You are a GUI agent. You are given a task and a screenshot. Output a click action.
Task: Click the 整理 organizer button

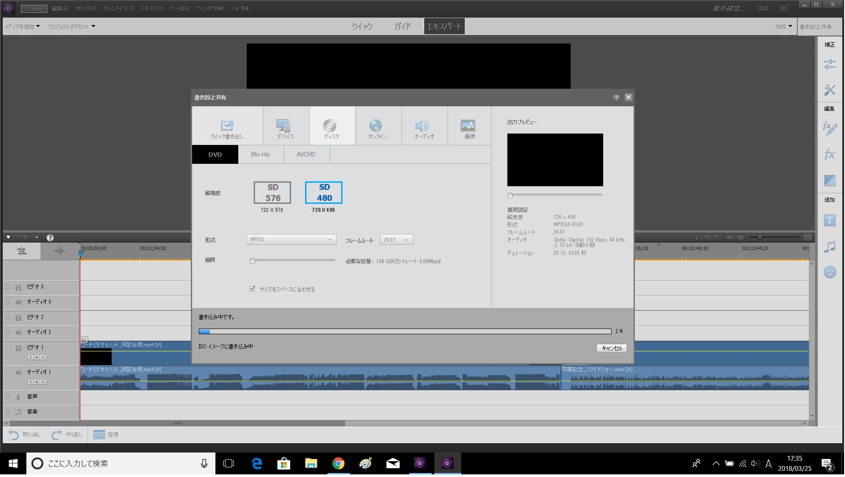click(x=106, y=435)
